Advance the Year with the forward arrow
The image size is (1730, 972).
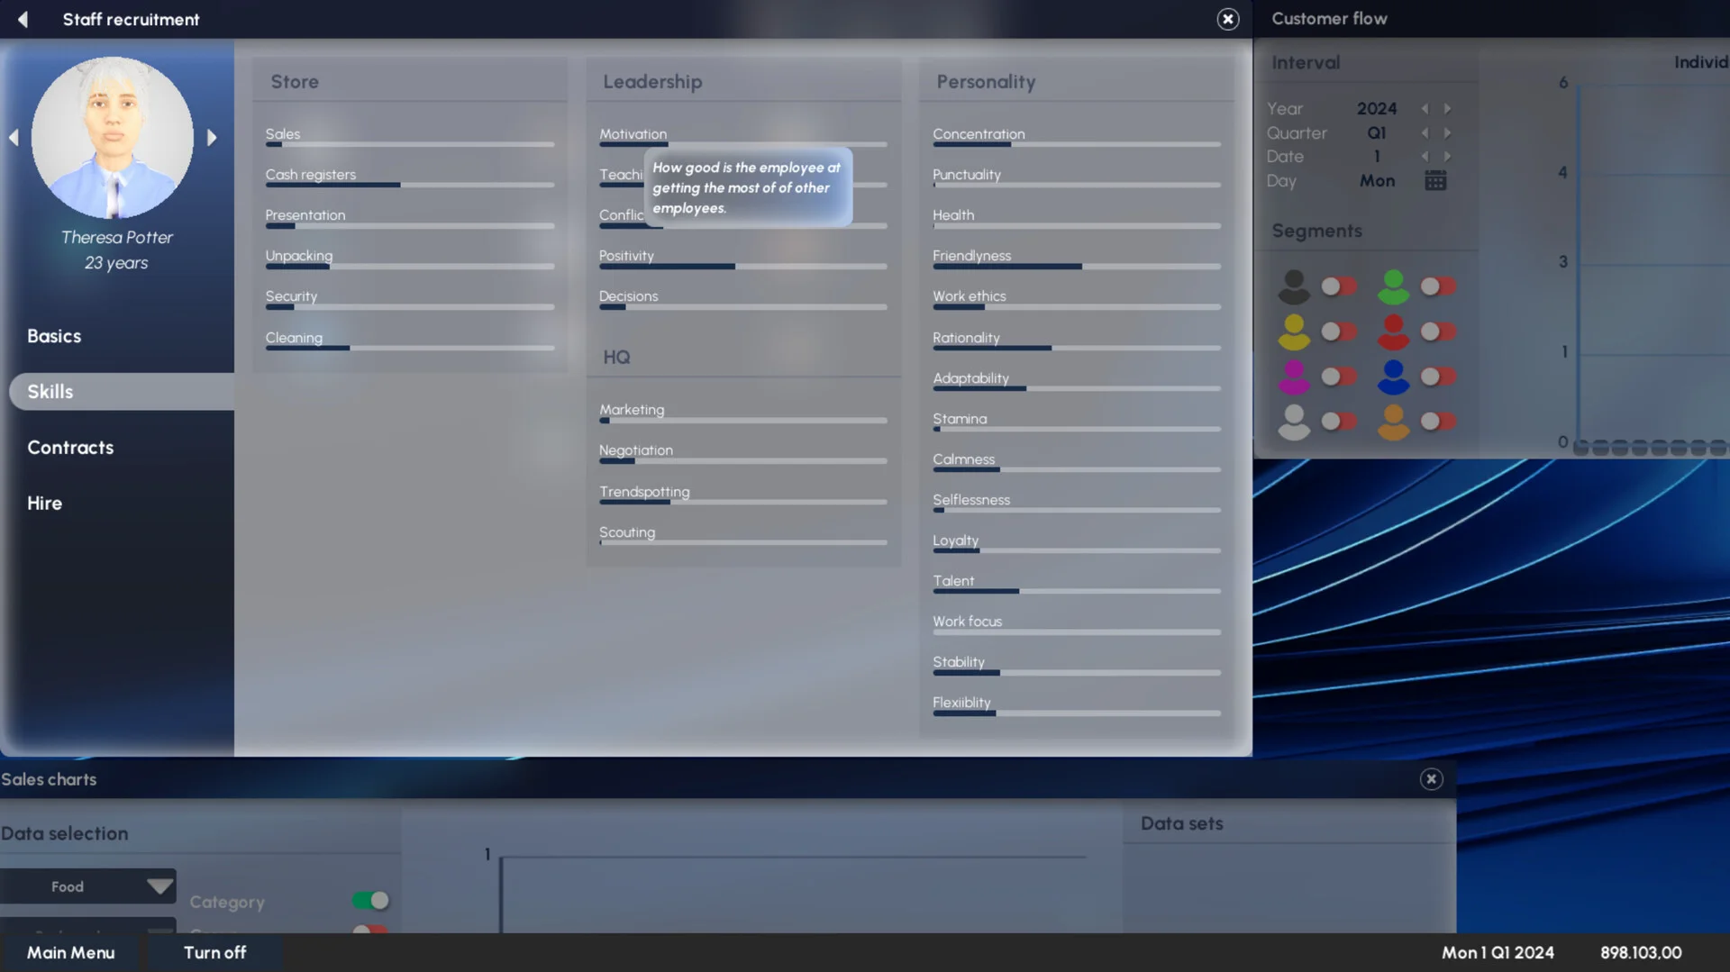tap(1448, 108)
